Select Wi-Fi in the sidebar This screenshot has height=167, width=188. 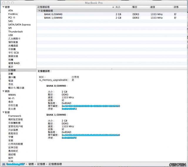pos(11,98)
